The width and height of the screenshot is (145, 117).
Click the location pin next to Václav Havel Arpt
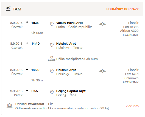(x=52, y=24)
